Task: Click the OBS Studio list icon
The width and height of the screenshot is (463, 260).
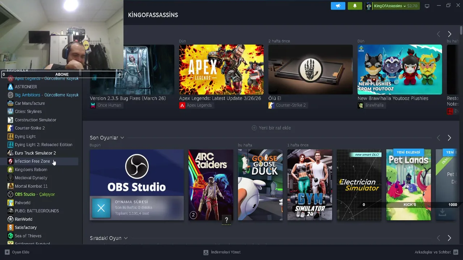Action: (x=10, y=194)
